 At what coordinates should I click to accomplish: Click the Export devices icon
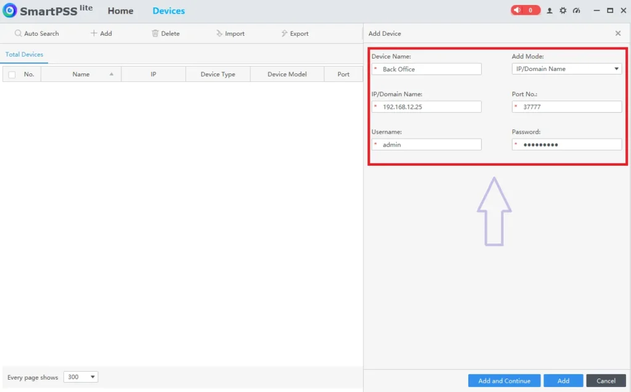coord(283,33)
